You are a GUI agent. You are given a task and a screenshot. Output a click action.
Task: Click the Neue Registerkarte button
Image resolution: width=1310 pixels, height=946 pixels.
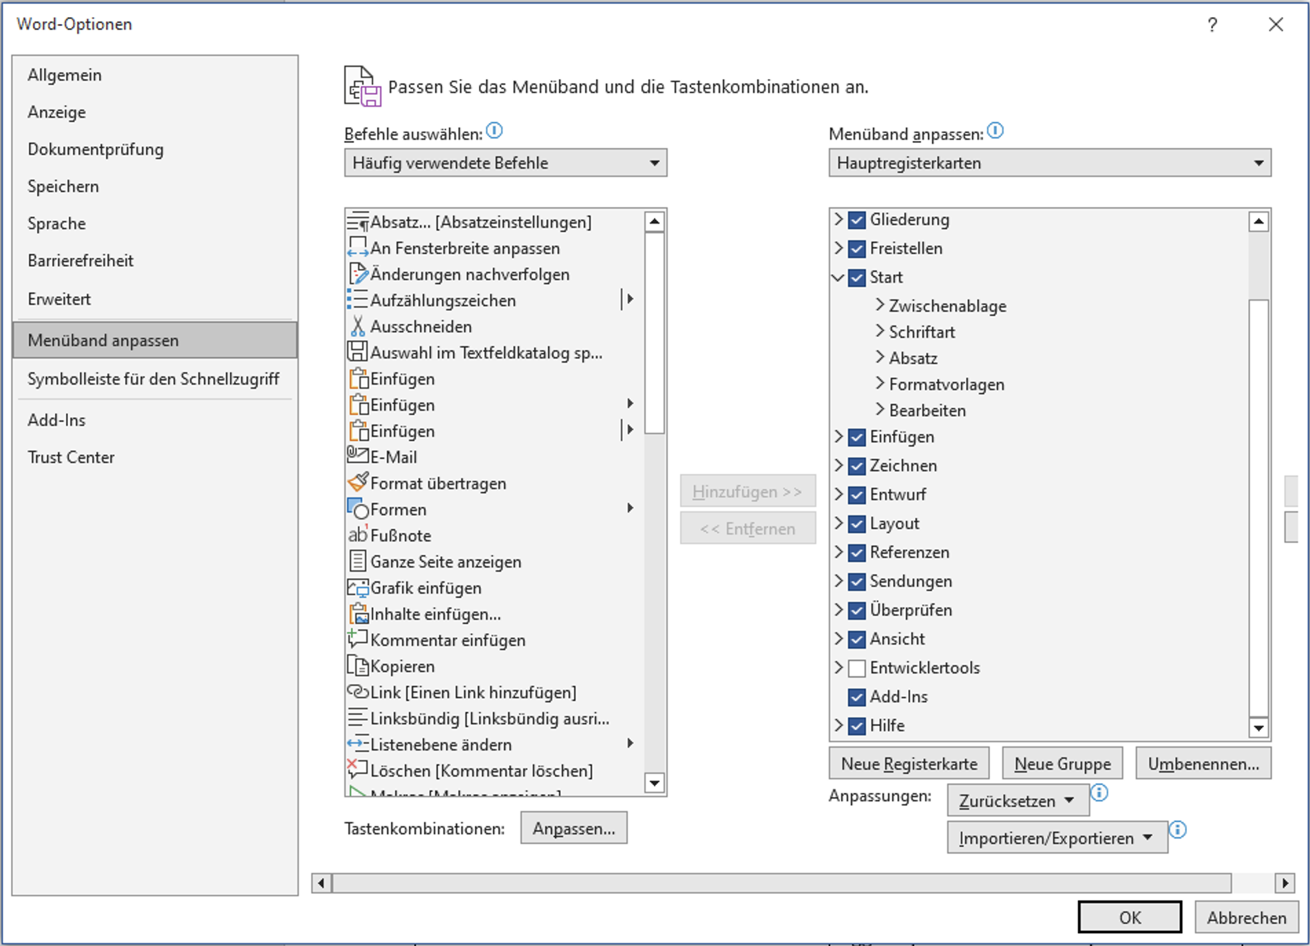(909, 764)
